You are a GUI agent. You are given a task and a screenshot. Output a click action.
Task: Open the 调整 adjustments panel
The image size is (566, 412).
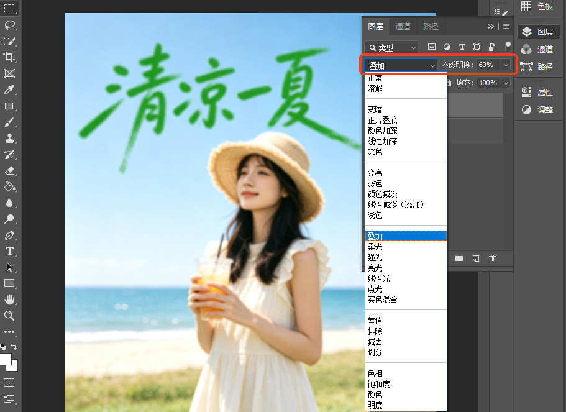click(x=538, y=109)
